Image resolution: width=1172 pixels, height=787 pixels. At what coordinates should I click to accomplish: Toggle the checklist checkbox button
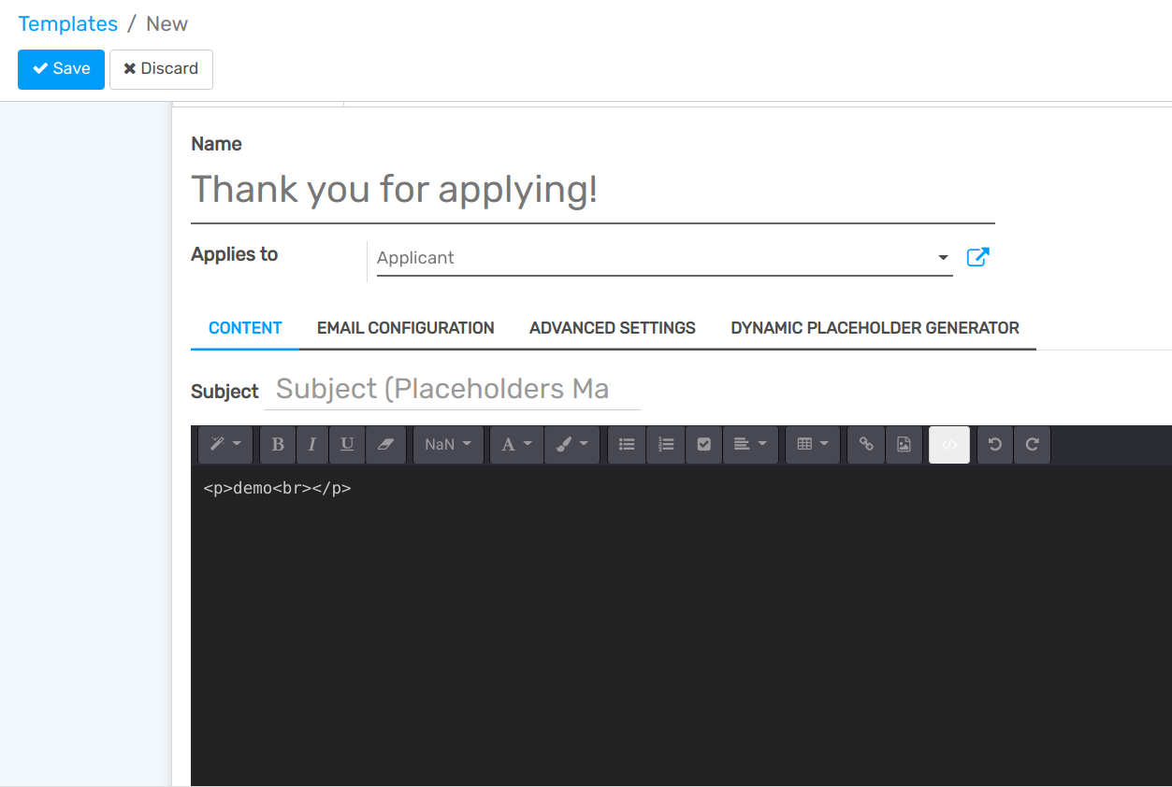704,445
